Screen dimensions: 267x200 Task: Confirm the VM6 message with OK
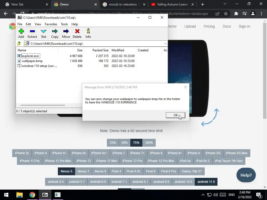[x=175, y=115]
